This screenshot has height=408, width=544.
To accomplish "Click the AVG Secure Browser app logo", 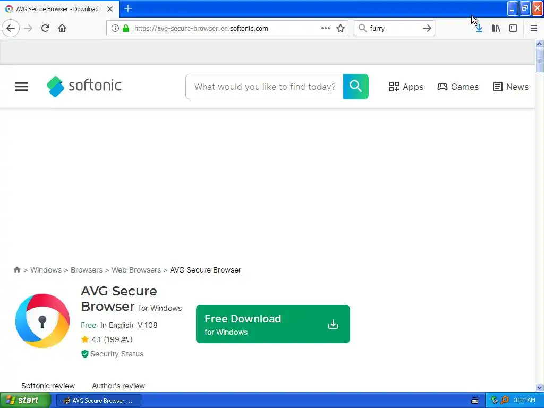I will coord(42,320).
